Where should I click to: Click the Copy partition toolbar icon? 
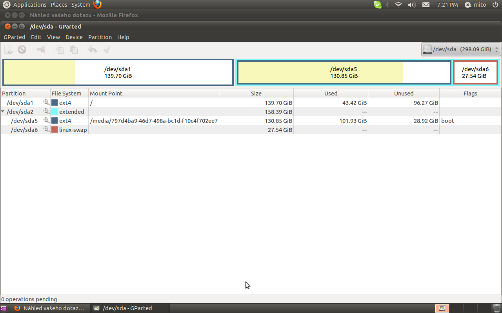click(60, 49)
